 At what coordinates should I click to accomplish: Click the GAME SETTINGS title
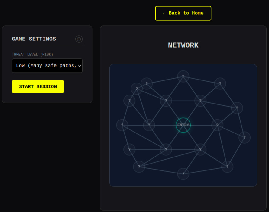pos(34,39)
